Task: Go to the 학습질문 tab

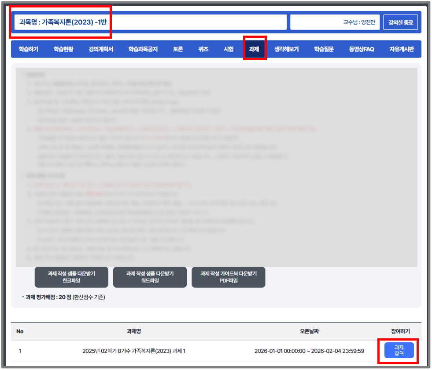Action: tap(324, 49)
